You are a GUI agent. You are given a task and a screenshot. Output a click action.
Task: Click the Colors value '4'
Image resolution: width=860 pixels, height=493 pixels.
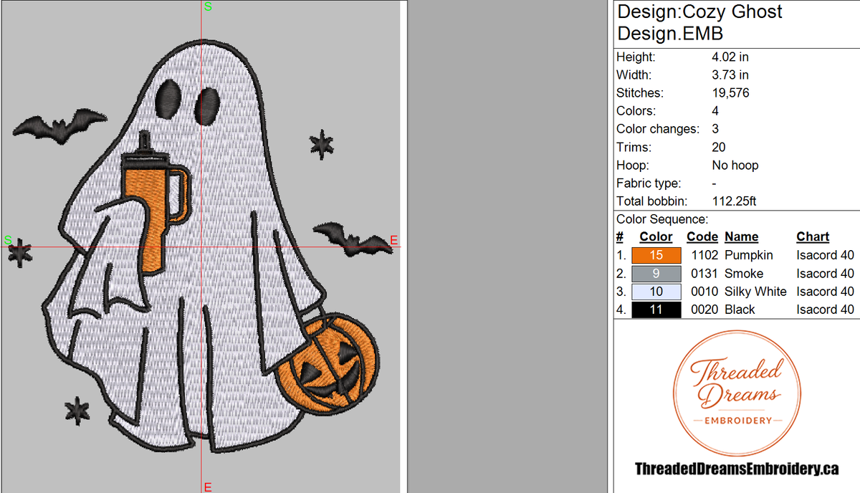point(715,111)
